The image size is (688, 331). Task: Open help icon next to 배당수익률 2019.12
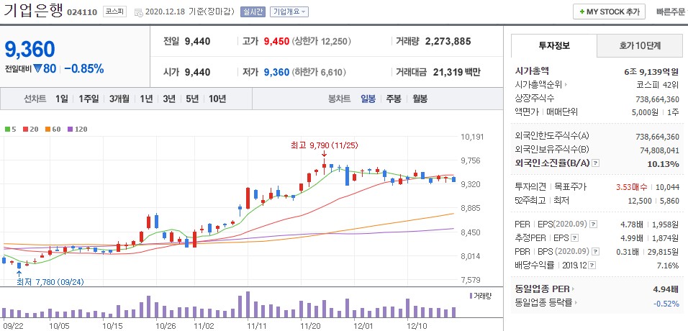[592, 265]
